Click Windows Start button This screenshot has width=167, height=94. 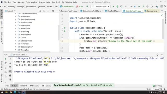[x=2, y=92]
